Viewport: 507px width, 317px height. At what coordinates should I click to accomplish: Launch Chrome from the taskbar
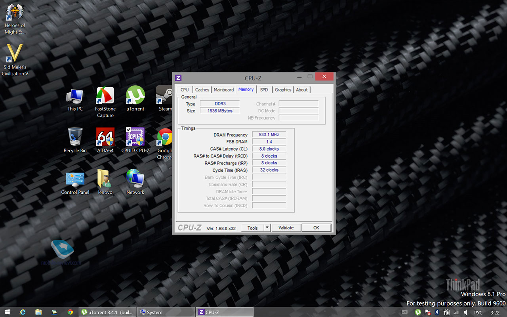(x=70, y=312)
